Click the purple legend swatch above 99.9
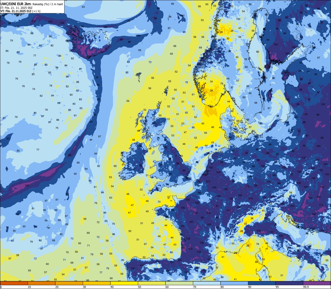Screen dimensions: 331x289 (x=317, y=283)
